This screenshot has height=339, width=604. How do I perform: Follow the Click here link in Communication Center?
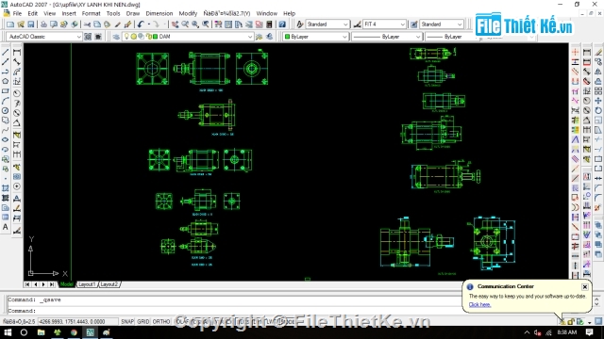pos(479,304)
